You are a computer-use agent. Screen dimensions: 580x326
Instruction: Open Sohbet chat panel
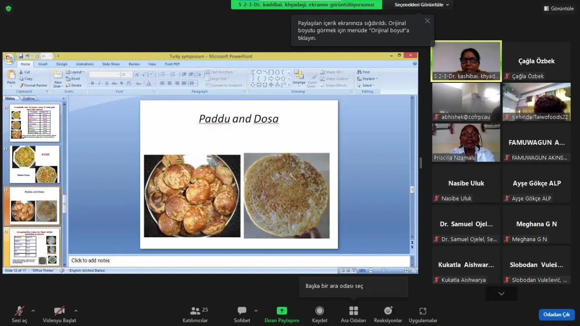242,314
